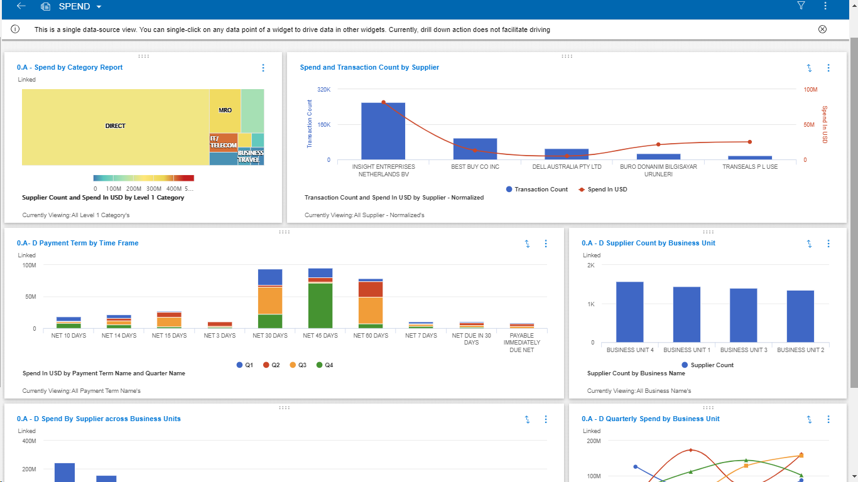Viewport: 858px width, 482px height.
Task: Toggle Q4 legend in Payment Term chart
Action: pyautogui.click(x=324, y=365)
